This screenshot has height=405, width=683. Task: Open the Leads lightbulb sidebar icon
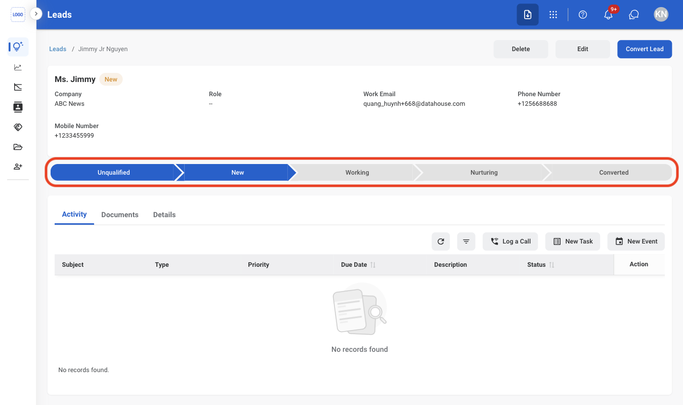(18, 47)
